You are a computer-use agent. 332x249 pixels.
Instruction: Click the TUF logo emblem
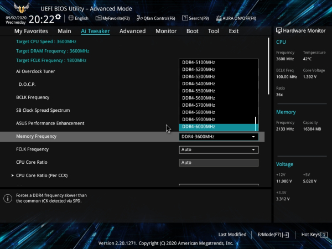[22, 8]
